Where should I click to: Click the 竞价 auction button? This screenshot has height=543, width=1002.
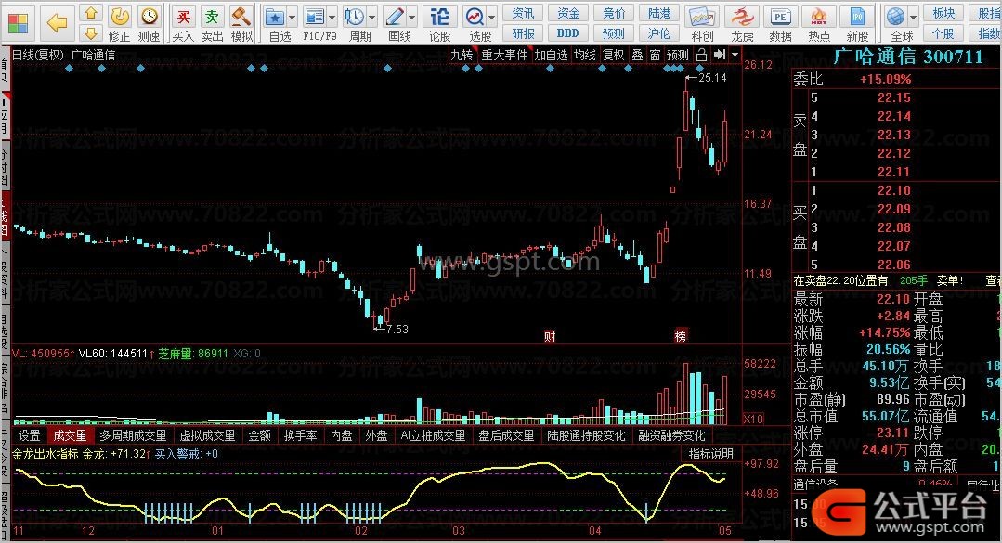click(614, 13)
